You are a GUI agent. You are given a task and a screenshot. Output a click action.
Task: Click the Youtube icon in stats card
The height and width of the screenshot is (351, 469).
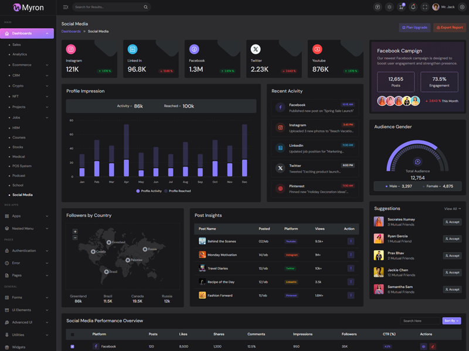317,50
